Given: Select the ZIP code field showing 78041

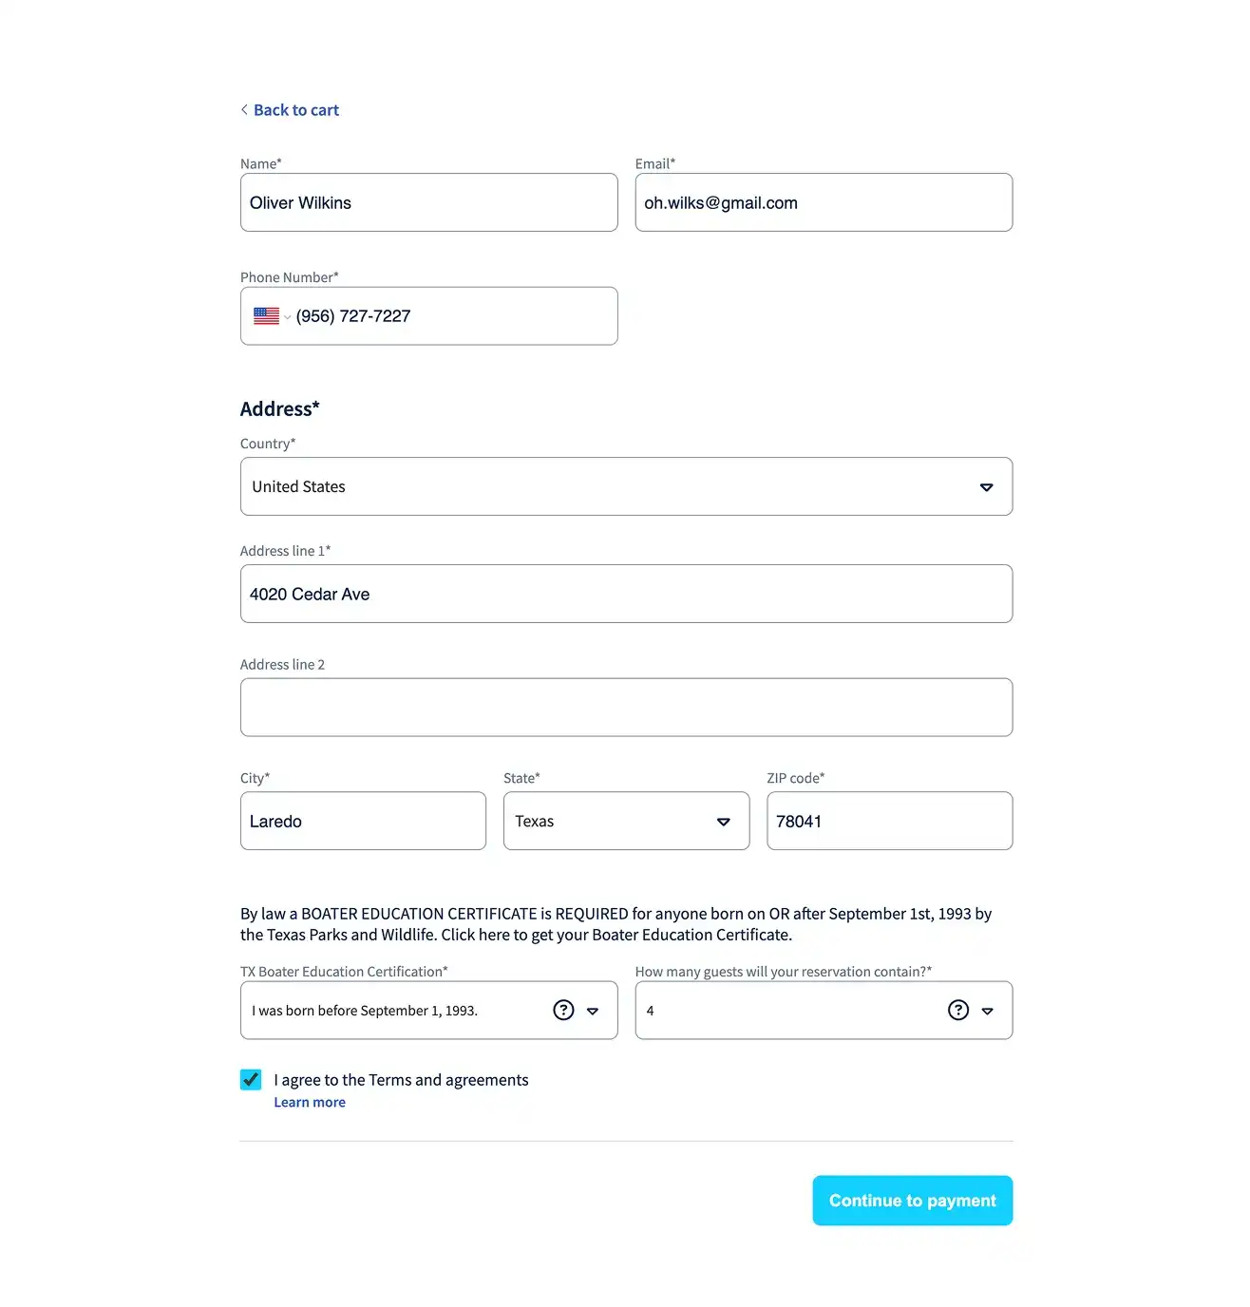Looking at the screenshot, I should 888,821.
